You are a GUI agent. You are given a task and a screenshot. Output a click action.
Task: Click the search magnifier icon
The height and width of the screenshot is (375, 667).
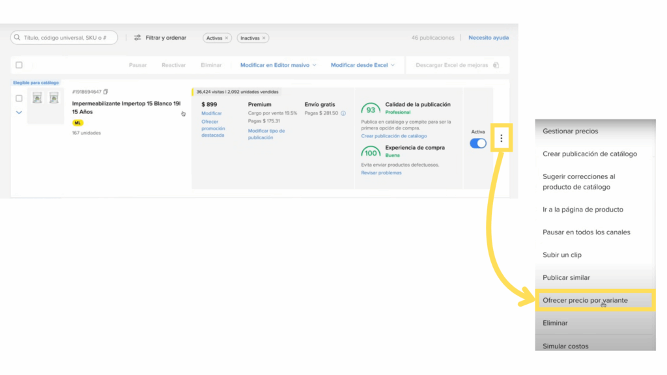coord(17,38)
